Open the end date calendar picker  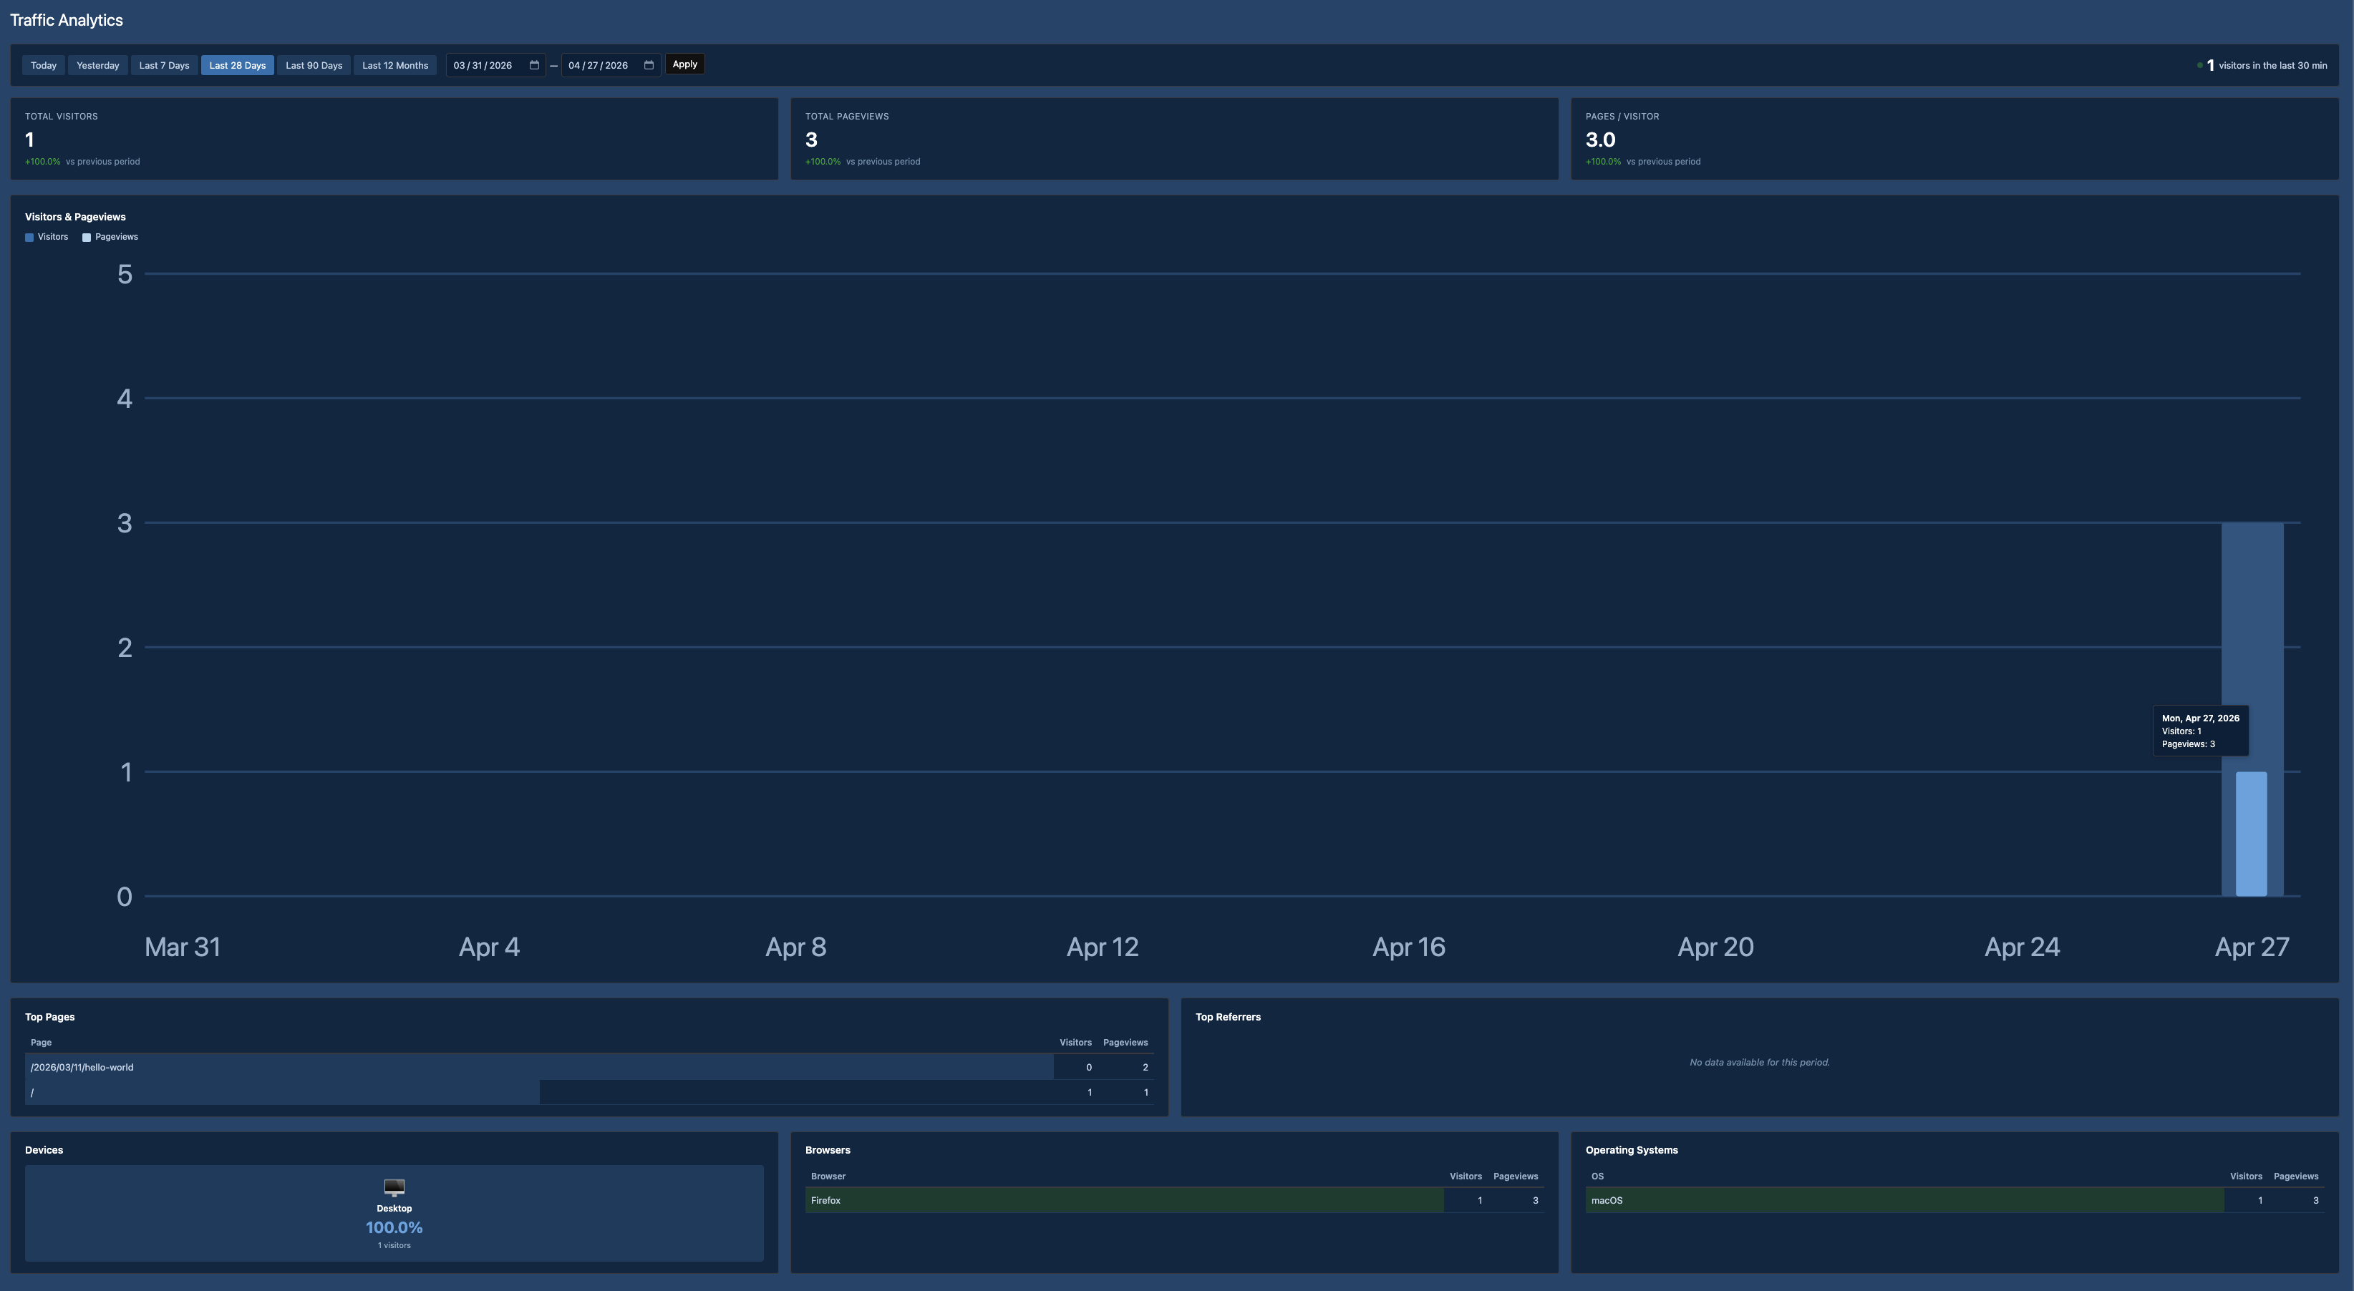[x=649, y=65]
